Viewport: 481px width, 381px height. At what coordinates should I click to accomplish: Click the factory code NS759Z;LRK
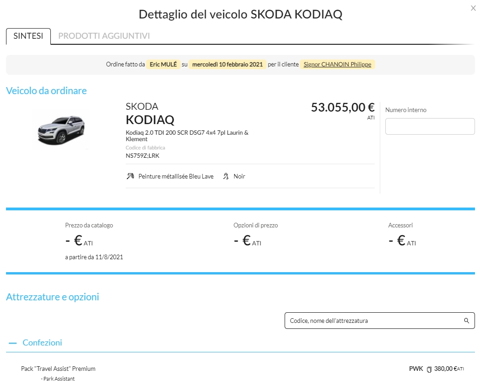[x=142, y=155]
